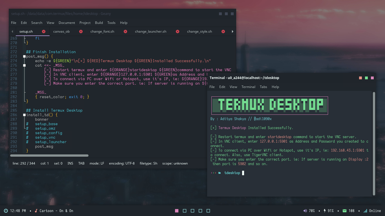Image resolution: width=385 pixels, height=216 pixels.
Task: Open the Terminal window's View menu
Action: [x=233, y=87]
